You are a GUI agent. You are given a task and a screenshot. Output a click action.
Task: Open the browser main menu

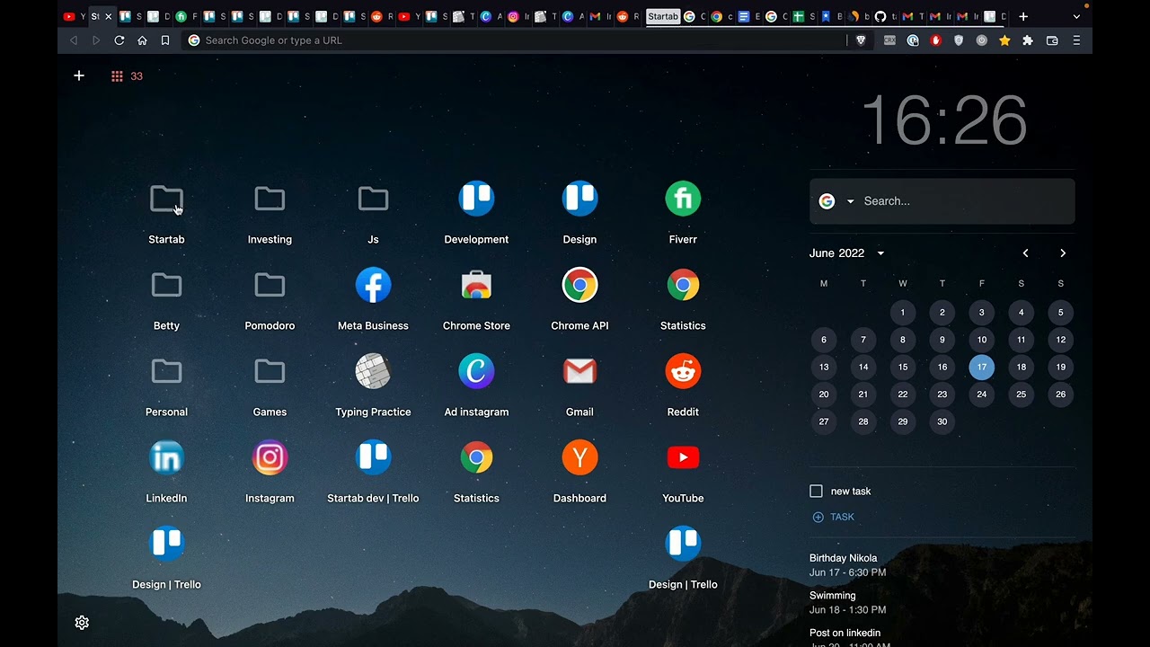point(1076,40)
